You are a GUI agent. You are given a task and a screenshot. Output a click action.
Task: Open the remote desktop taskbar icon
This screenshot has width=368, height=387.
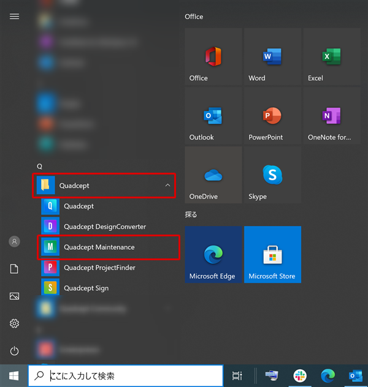272,375
